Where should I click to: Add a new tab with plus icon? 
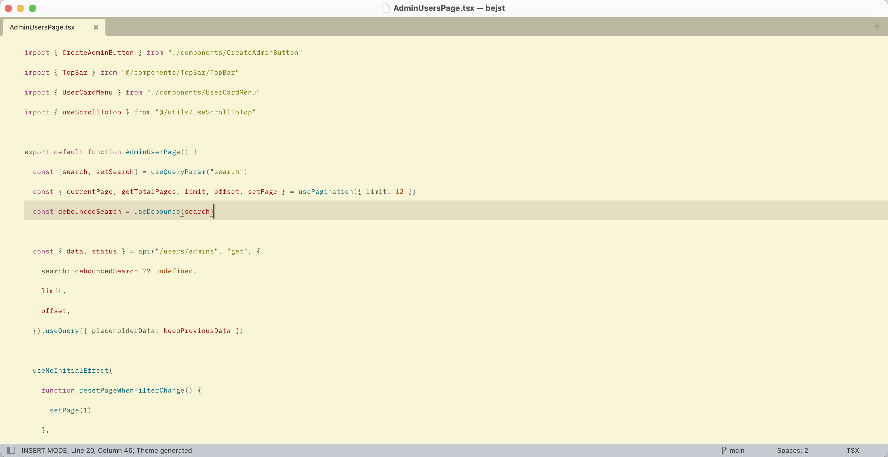pos(877,26)
